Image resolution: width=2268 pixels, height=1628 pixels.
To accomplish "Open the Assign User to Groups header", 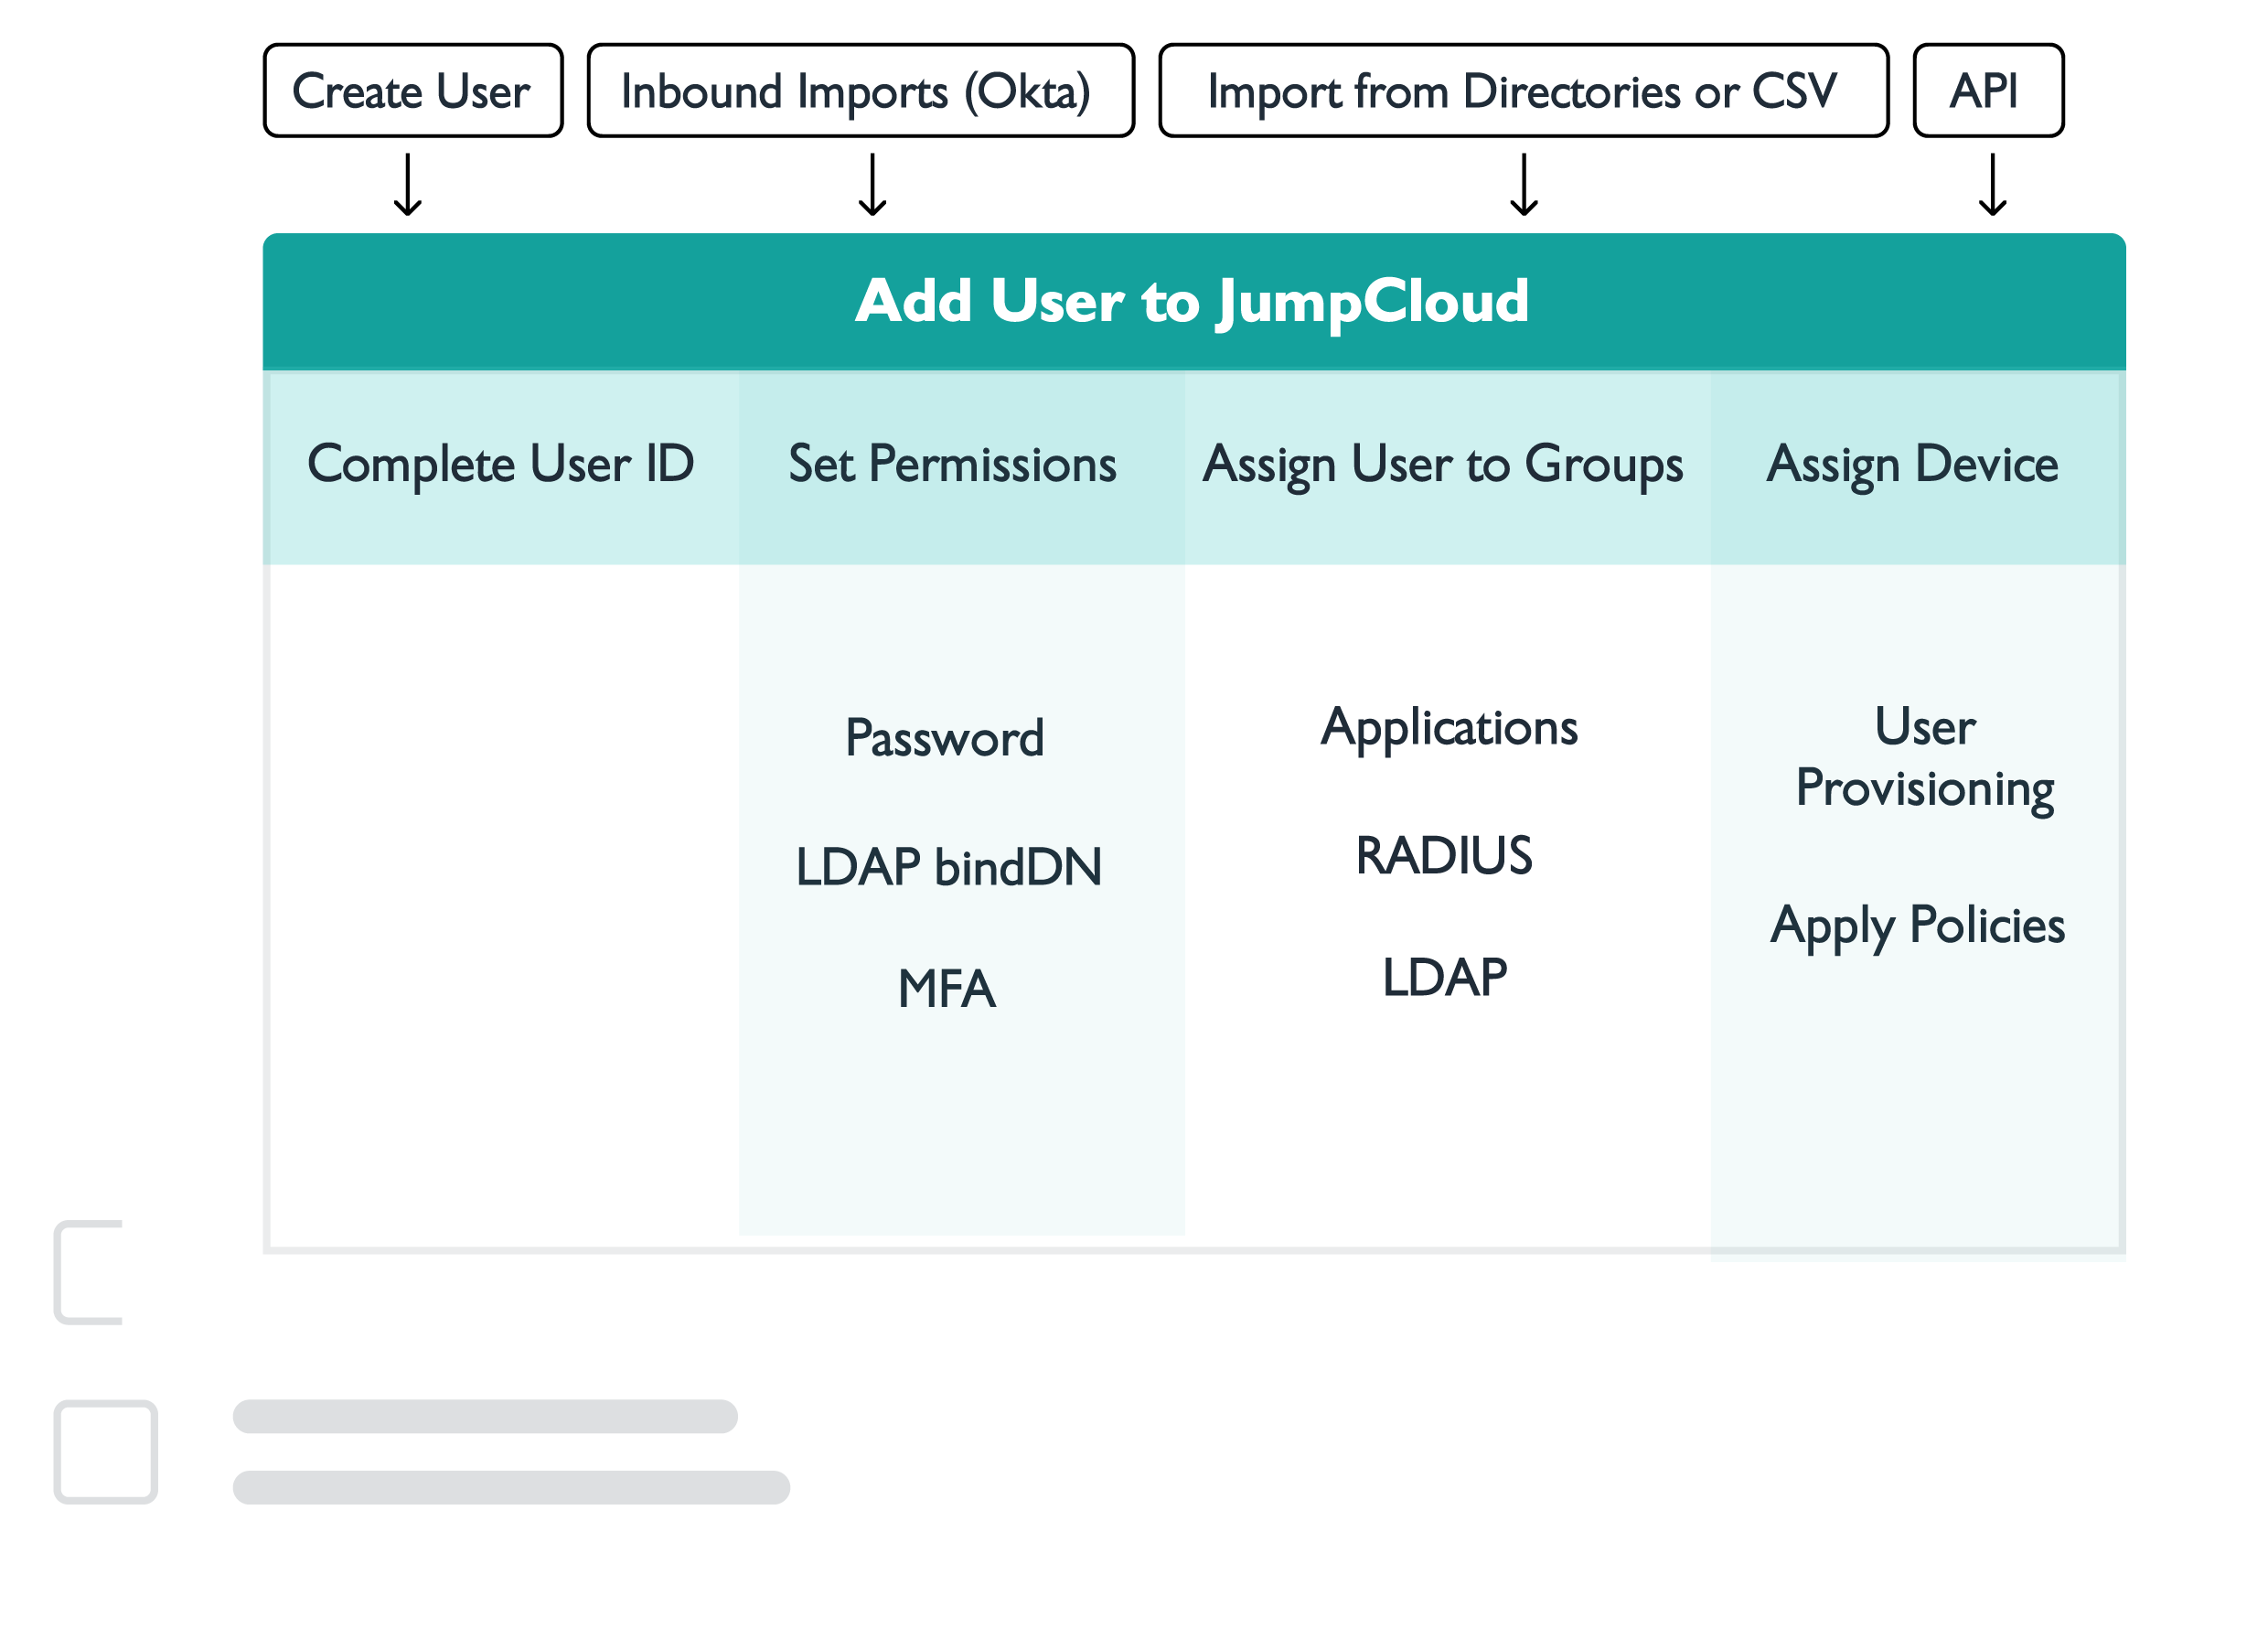I will 1443,465.
